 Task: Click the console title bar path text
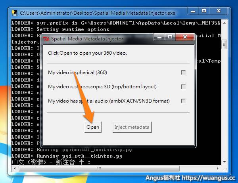tap(98, 13)
